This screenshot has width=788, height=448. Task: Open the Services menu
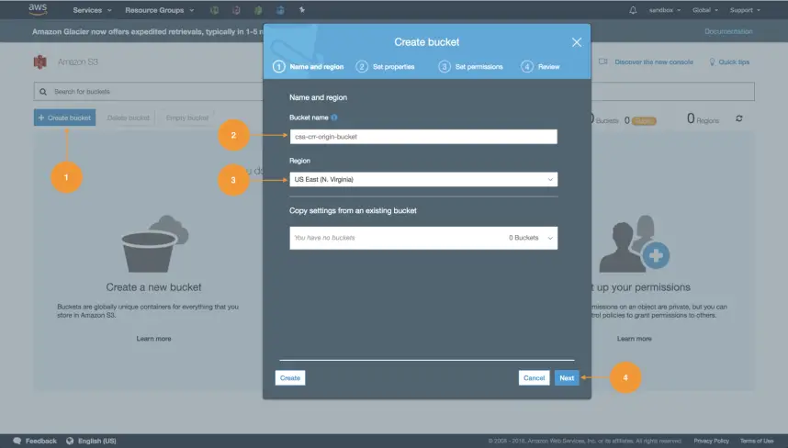click(92, 10)
